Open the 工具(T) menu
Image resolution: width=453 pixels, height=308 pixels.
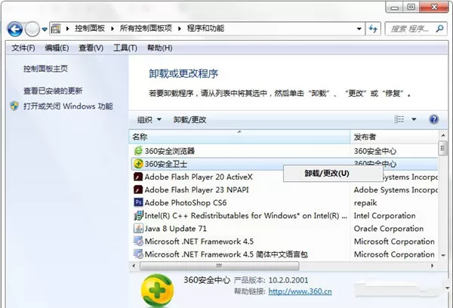[x=125, y=48]
